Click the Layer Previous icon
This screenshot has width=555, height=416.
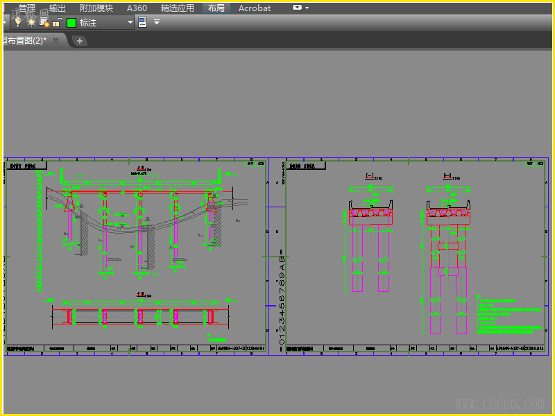tap(142, 22)
